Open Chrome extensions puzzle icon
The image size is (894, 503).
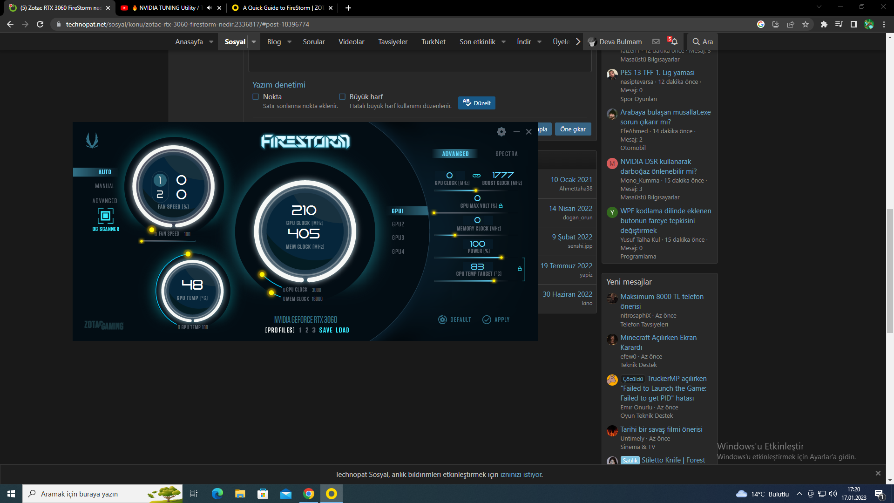click(x=824, y=24)
